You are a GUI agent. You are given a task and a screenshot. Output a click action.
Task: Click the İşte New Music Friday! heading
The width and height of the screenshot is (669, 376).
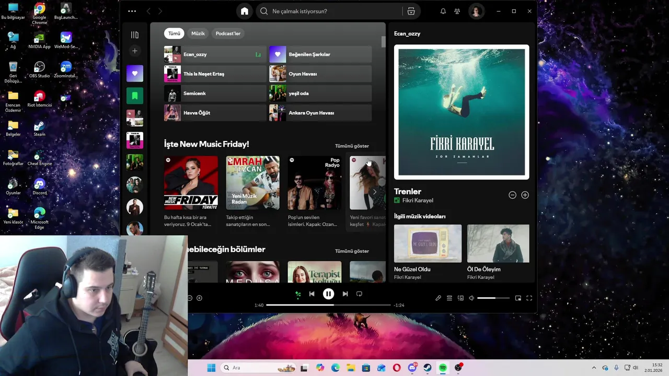[x=206, y=144]
